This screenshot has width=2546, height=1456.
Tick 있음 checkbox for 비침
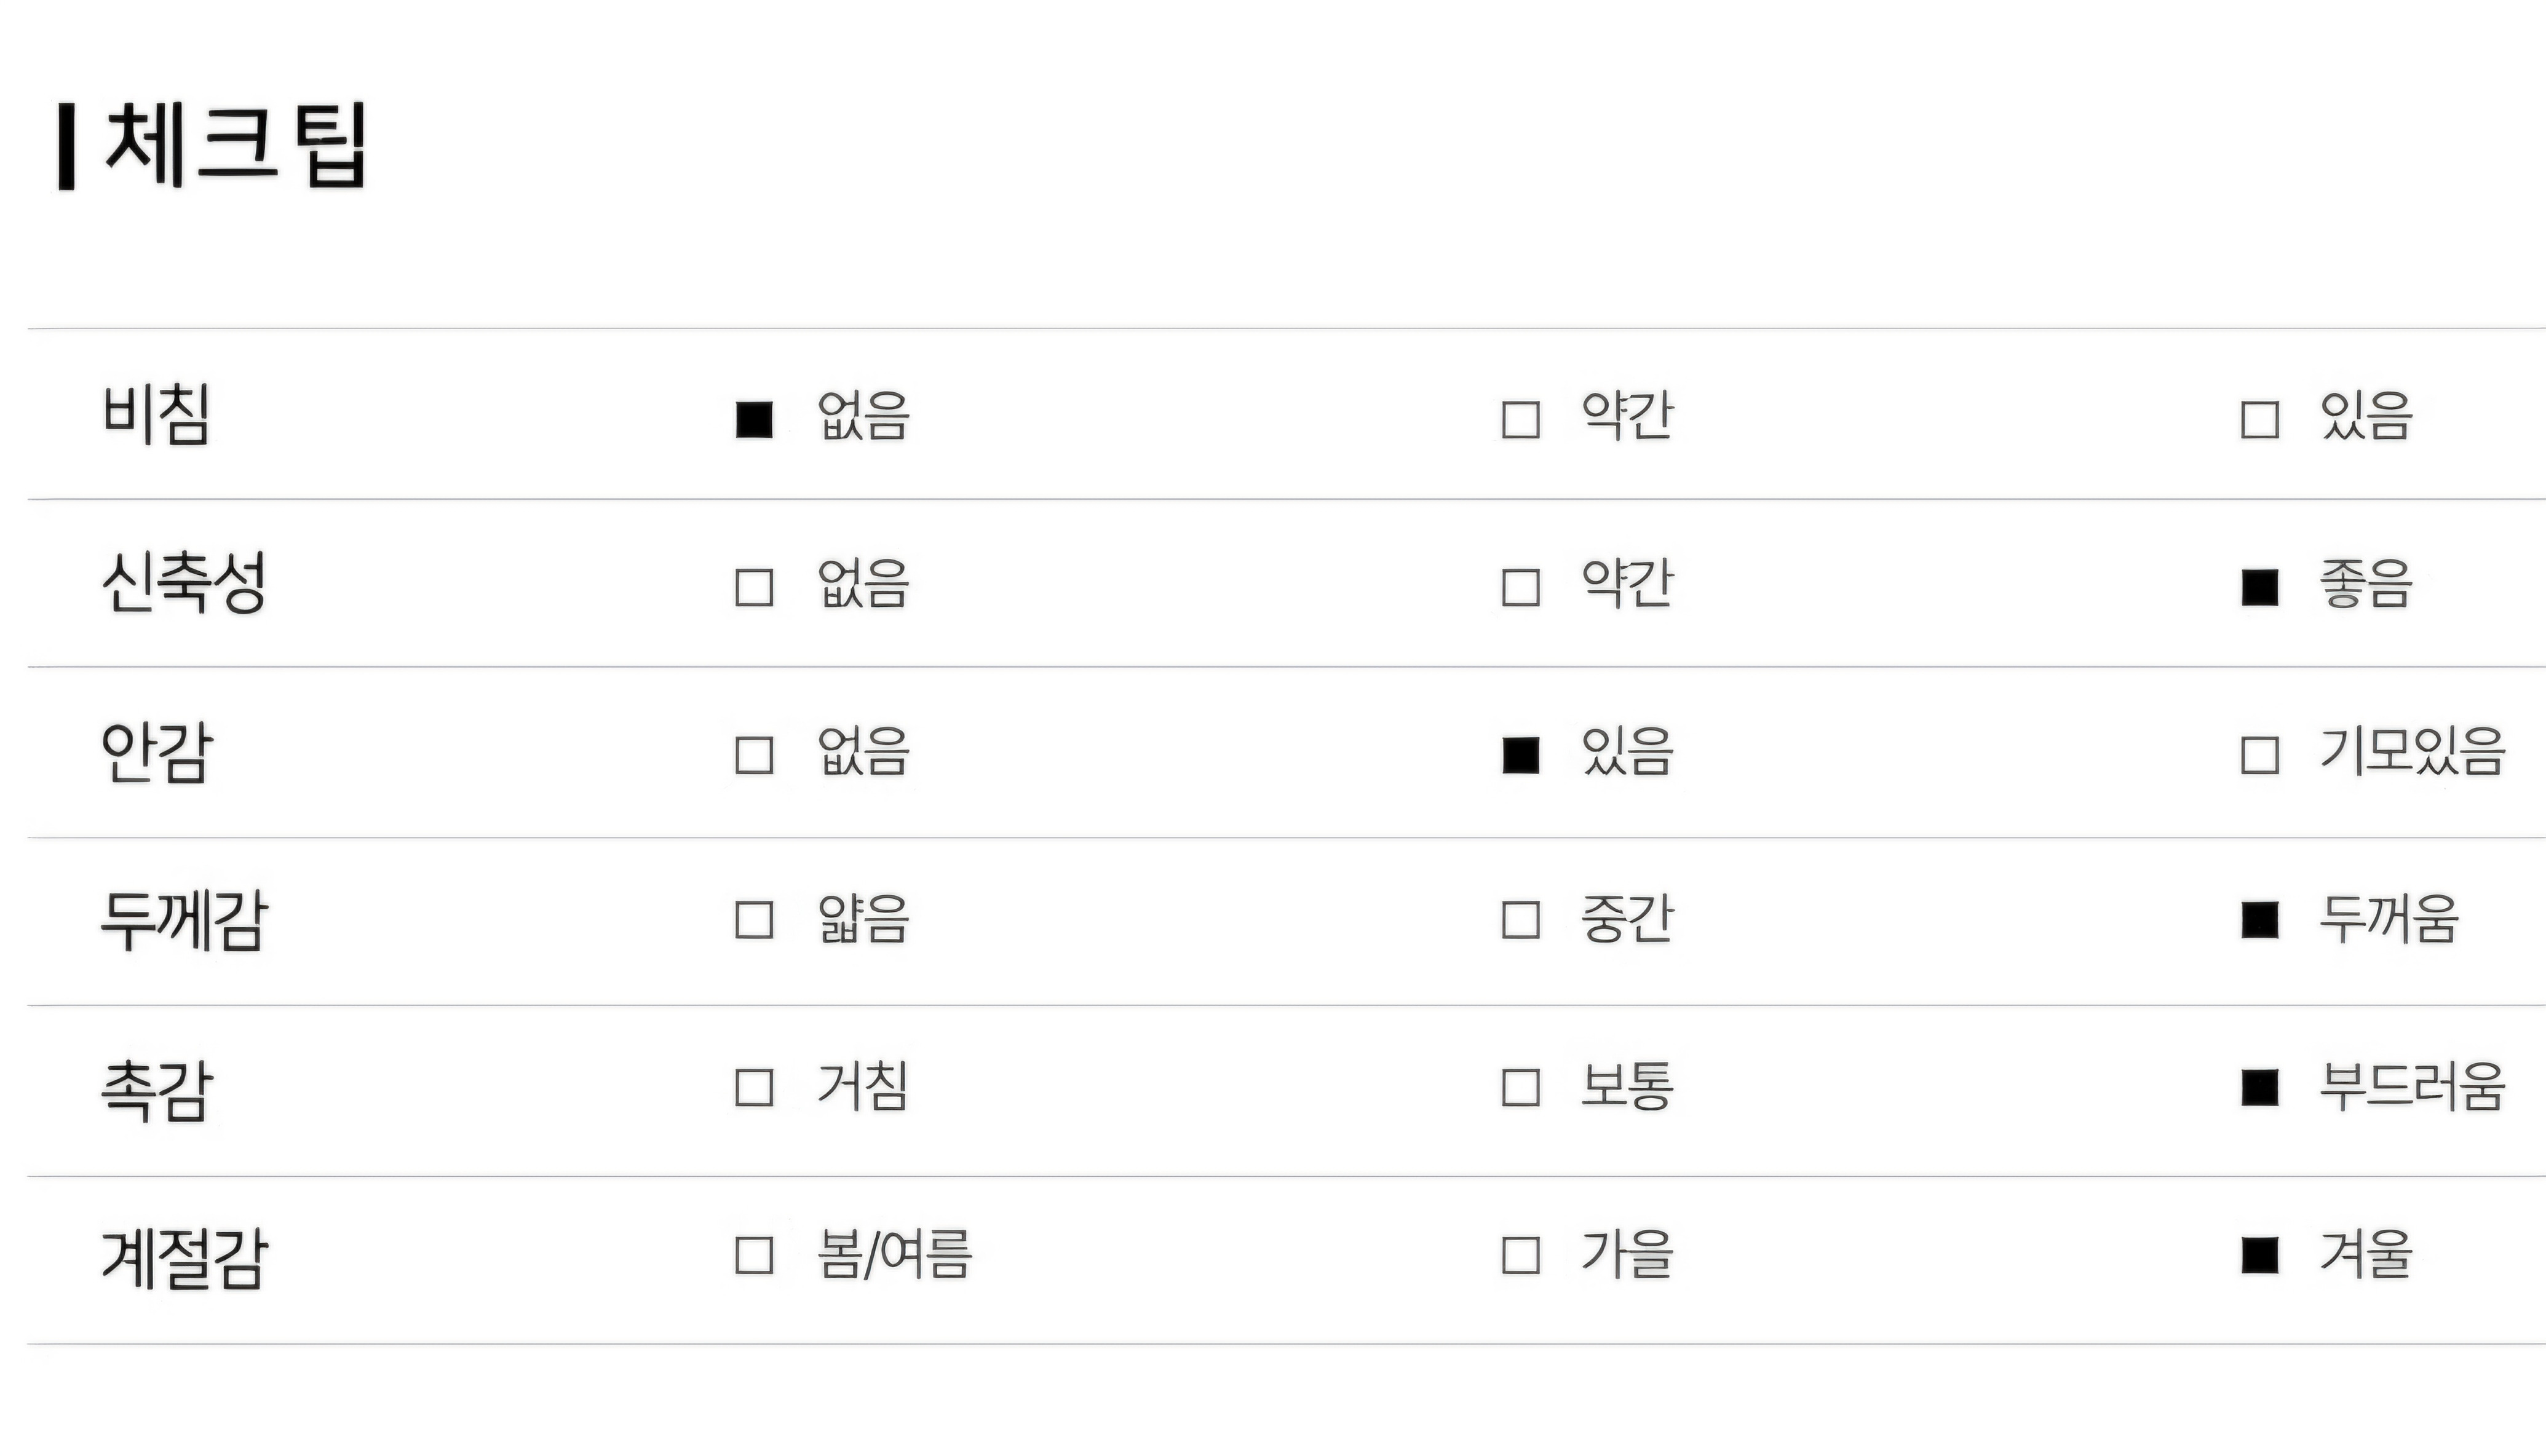(x=2259, y=420)
